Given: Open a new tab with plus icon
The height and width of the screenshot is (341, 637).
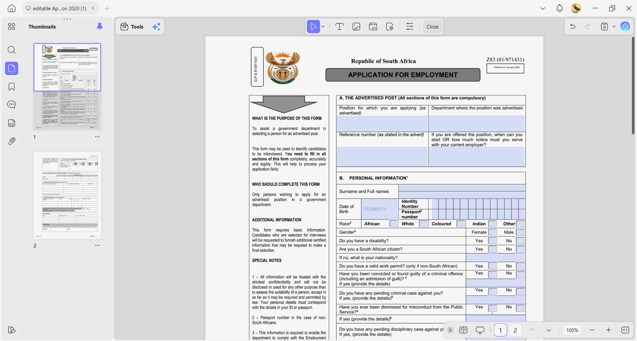Looking at the screenshot, I should pyautogui.click(x=107, y=8).
